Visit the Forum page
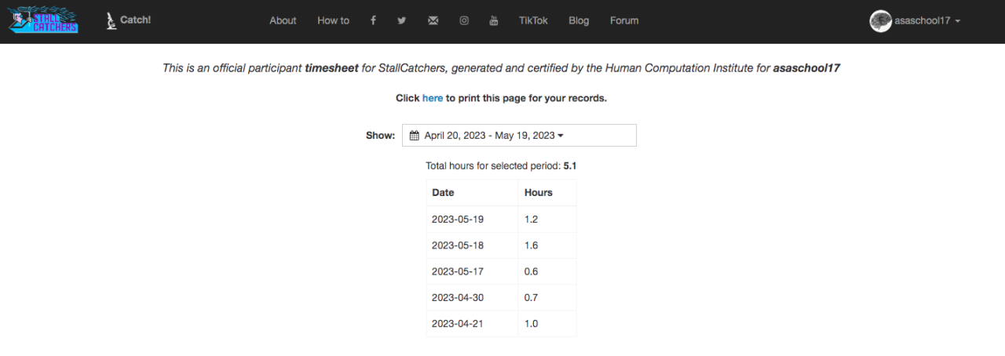Screen dimensions: 1005x356 pos(624,21)
